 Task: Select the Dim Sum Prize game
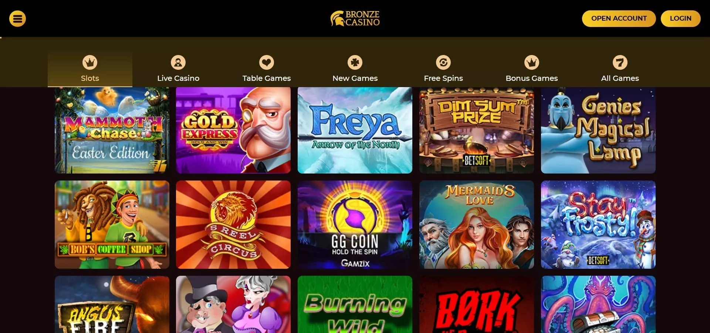pyautogui.click(x=477, y=130)
